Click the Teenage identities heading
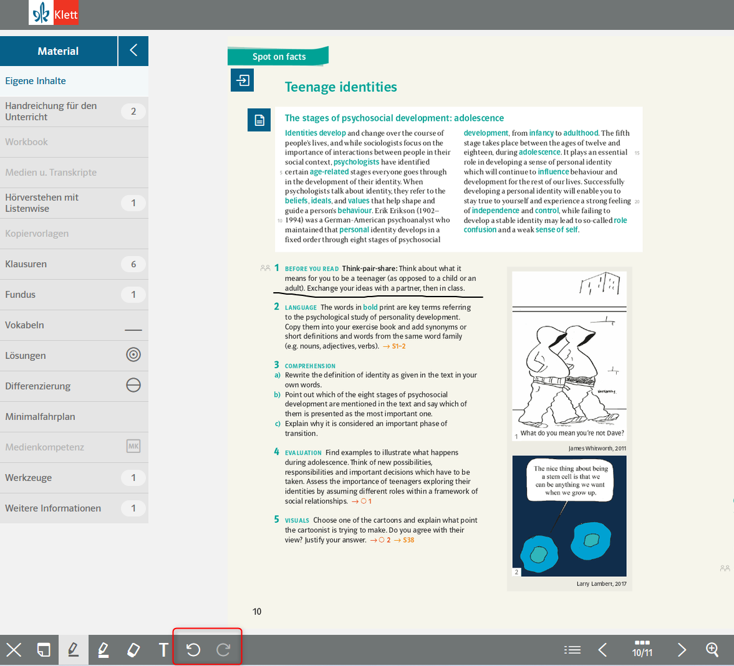This screenshot has height=666, width=734. (340, 87)
